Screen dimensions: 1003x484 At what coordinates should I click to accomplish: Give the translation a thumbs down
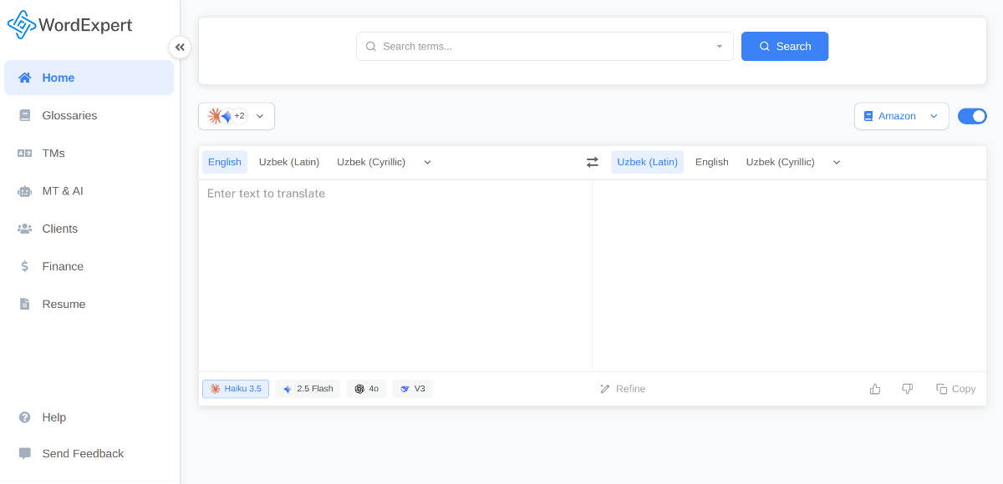click(x=907, y=388)
